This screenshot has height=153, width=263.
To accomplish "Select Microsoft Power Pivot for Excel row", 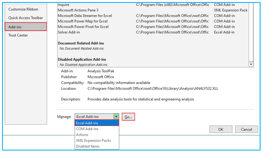I will click(153, 27).
